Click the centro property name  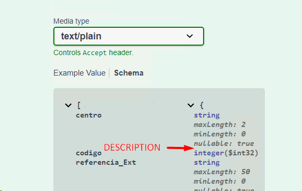(x=88, y=115)
